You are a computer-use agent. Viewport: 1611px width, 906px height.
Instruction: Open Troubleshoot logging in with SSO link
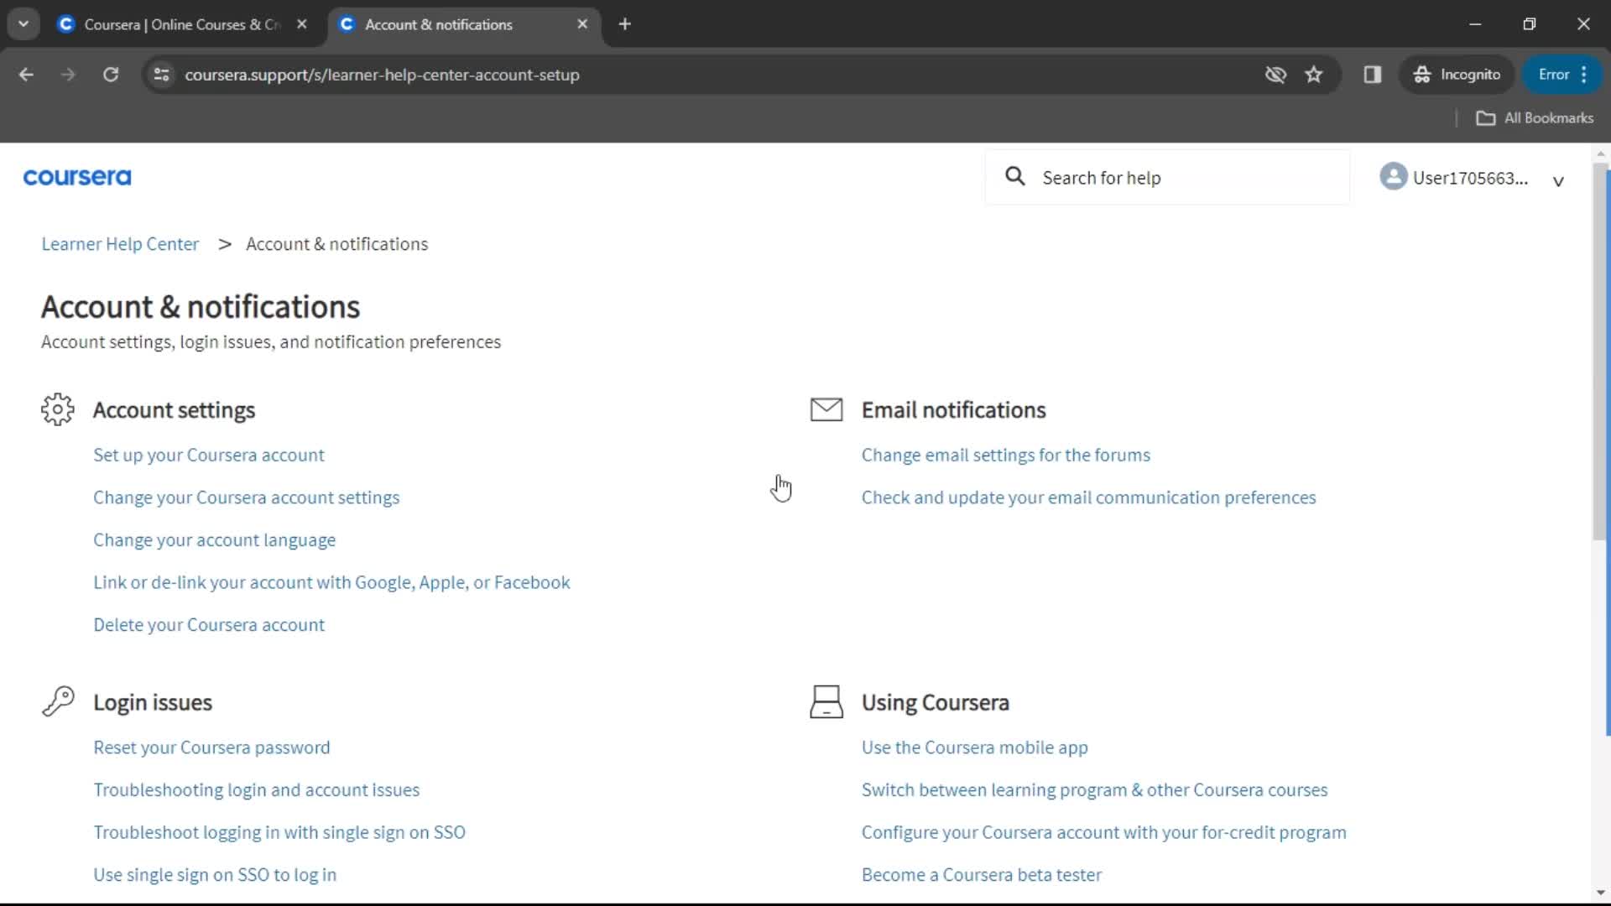coord(279,832)
